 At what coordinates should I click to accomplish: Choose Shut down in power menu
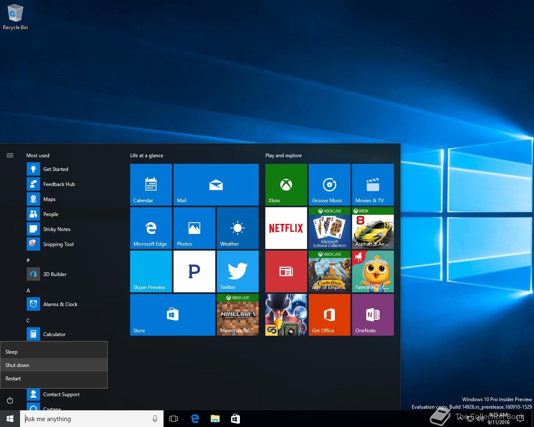coord(54,365)
